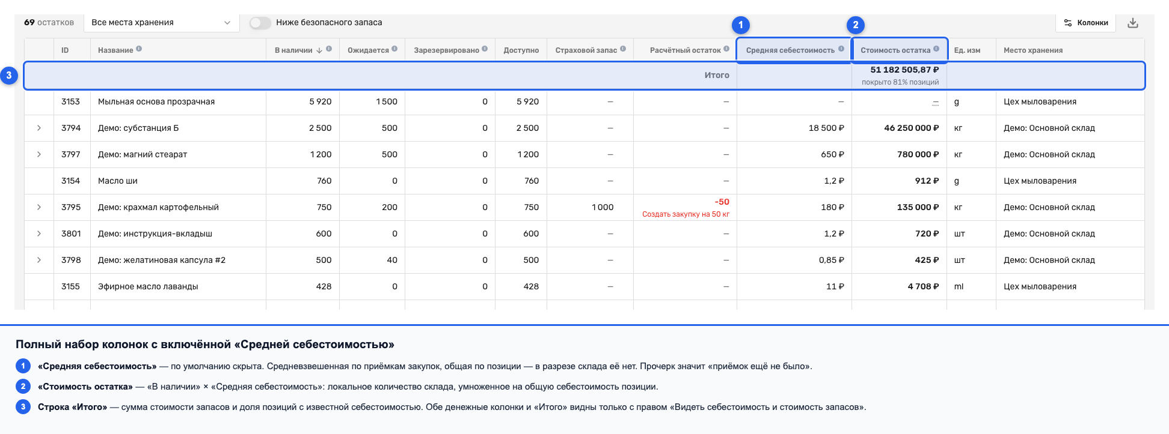1169x434 pixels.
Task: Click info icon beside Стоимость остатка header
Action: (936, 49)
